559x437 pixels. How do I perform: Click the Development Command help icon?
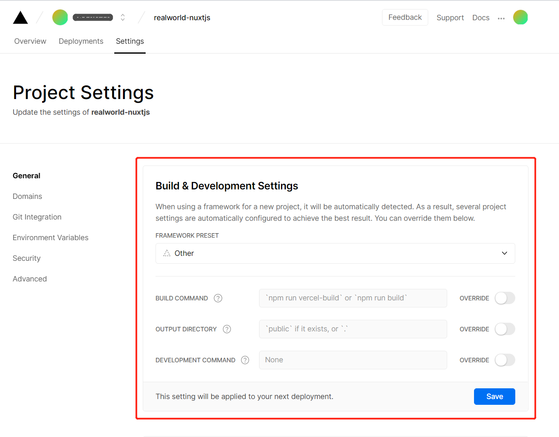(245, 360)
